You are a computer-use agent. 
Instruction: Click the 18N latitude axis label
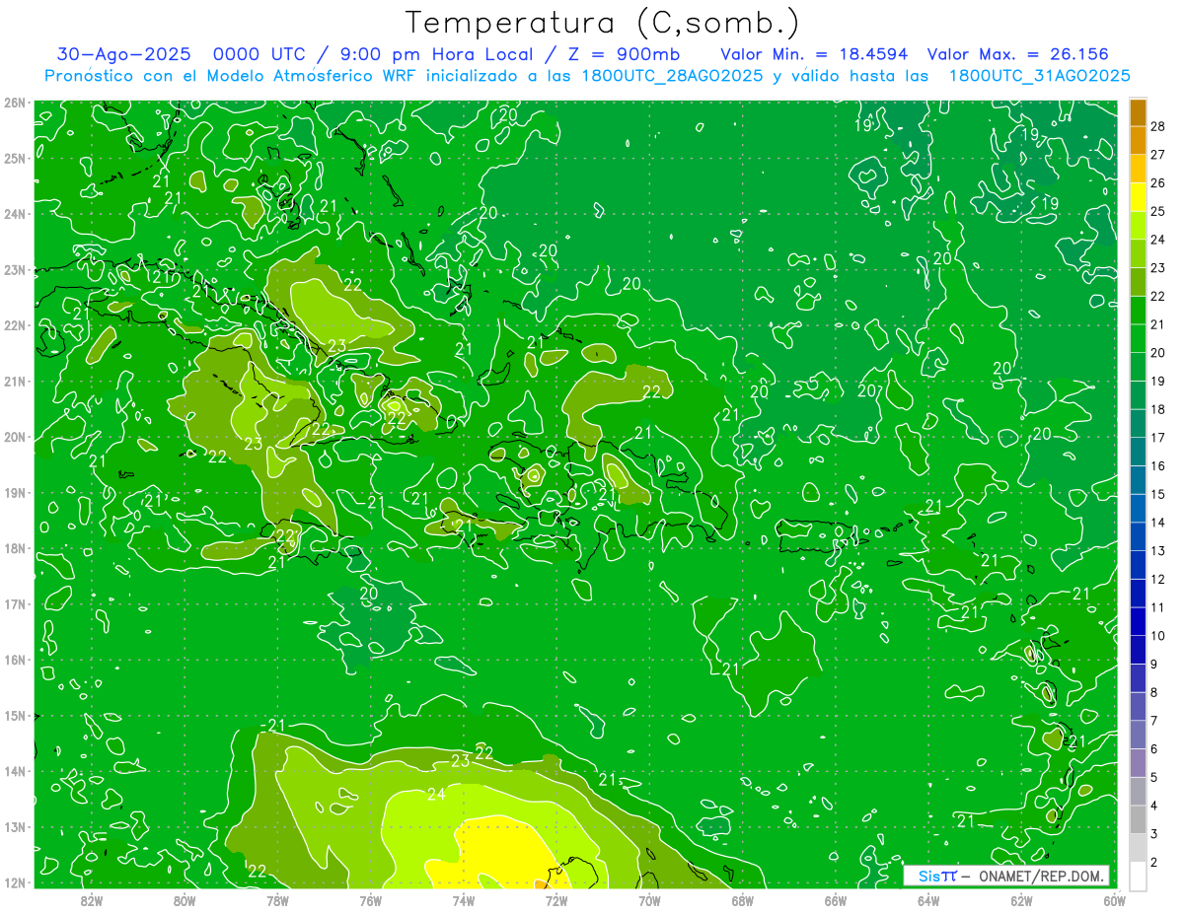(14, 548)
